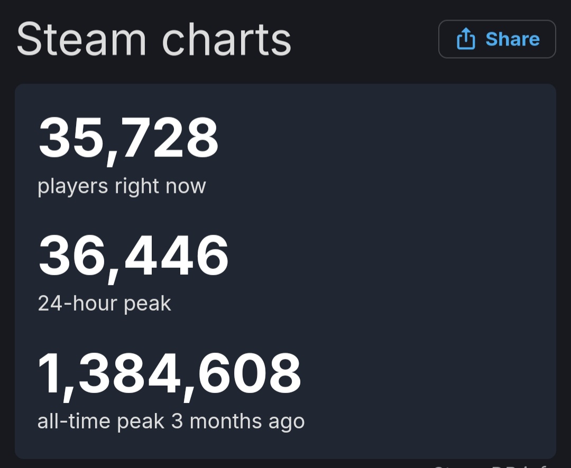Click the blue Share text label
Viewport: 571px width, 468px height.
click(x=512, y=39)
